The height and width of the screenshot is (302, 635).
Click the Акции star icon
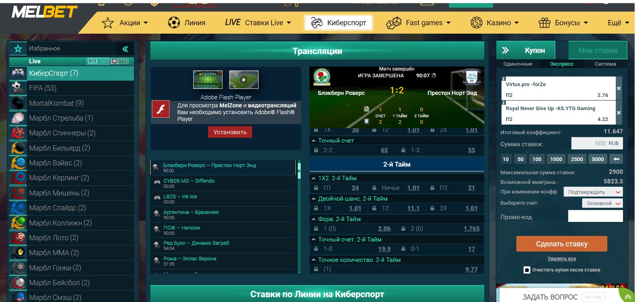pos(108,23)
